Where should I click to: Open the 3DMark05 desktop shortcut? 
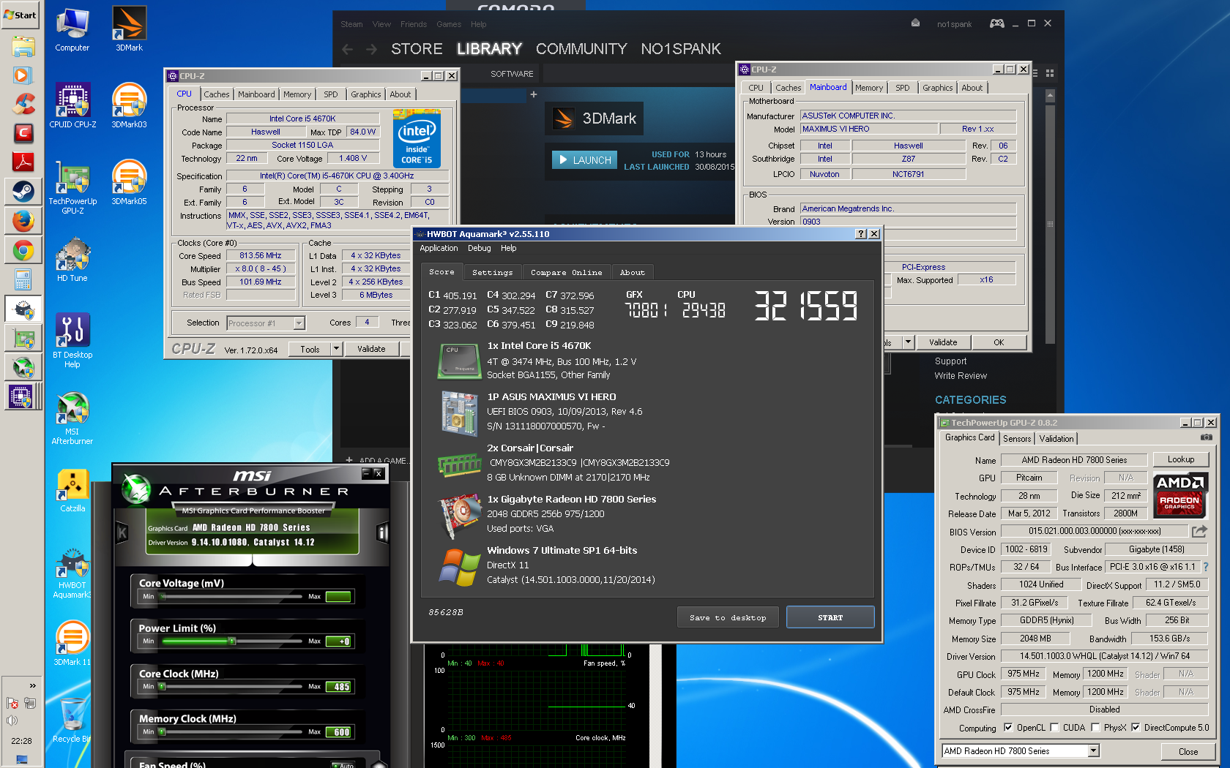129,183
